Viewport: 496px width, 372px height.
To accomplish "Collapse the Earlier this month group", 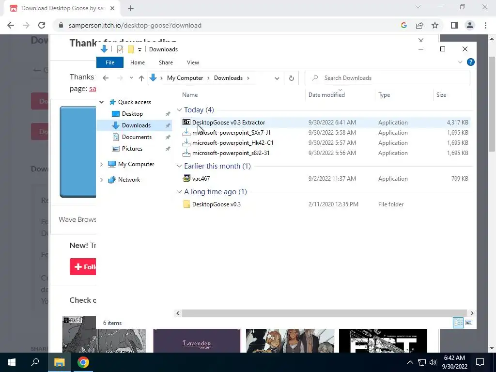I will coord(179,166).
